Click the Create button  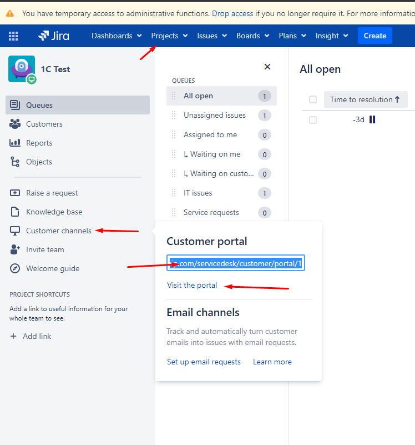click(374, 36)
